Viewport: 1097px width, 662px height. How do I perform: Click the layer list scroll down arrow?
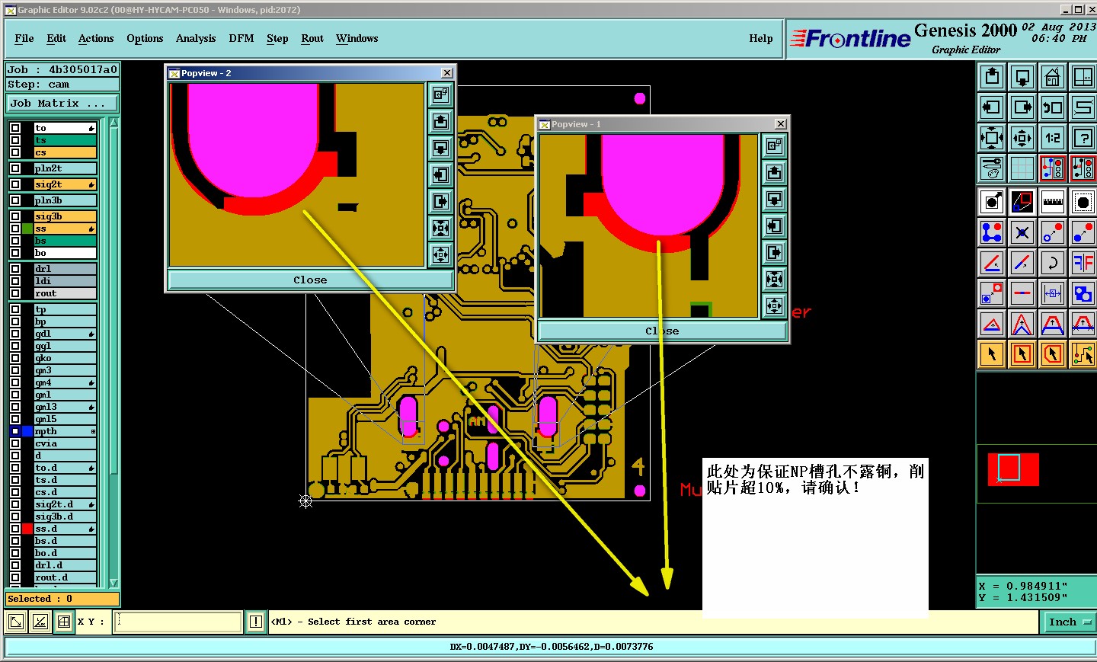114,583
